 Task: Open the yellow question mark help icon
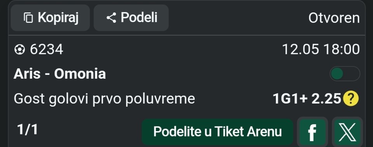(350, 99)
